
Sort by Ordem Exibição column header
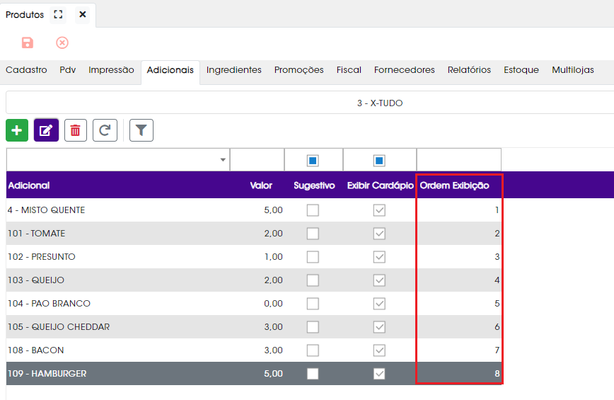454,185
